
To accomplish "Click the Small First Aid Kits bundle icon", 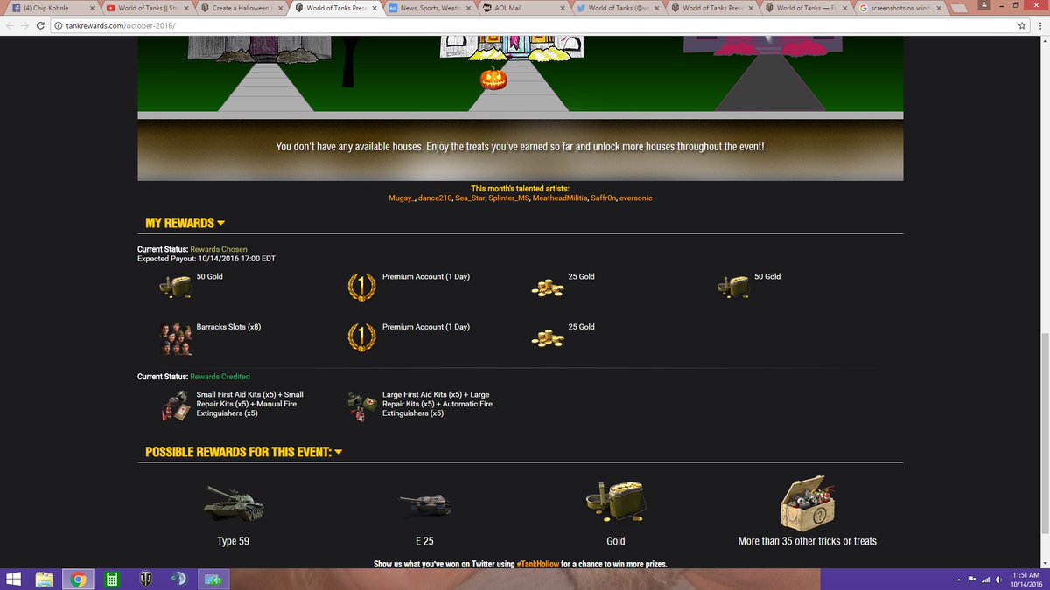I will tap(175, 406).
